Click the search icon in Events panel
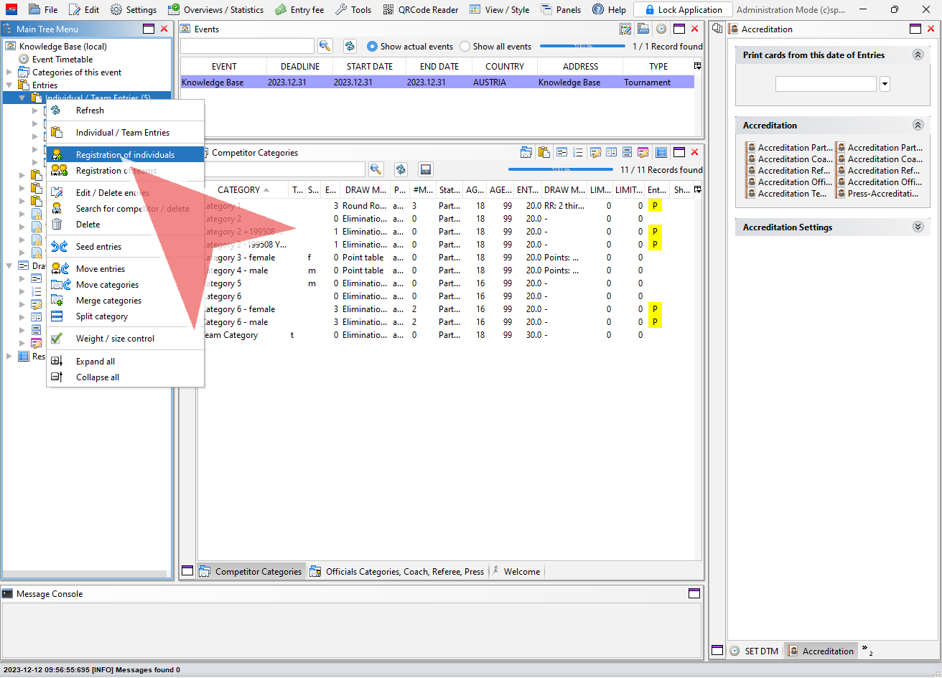942x678 pixels. [325, 46]
